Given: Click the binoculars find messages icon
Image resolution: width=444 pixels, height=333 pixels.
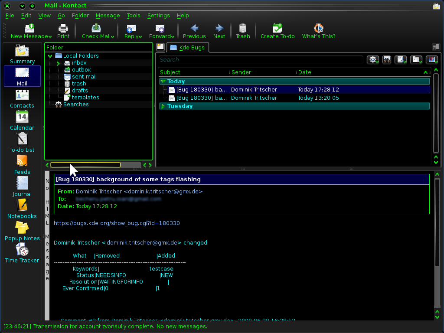Looking at the screenshot, I should [x=386, y=60].
